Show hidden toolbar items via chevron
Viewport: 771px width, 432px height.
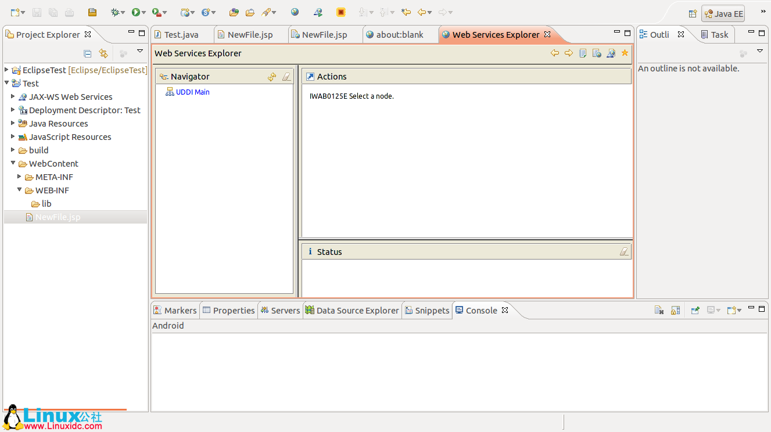pos(763,12)
